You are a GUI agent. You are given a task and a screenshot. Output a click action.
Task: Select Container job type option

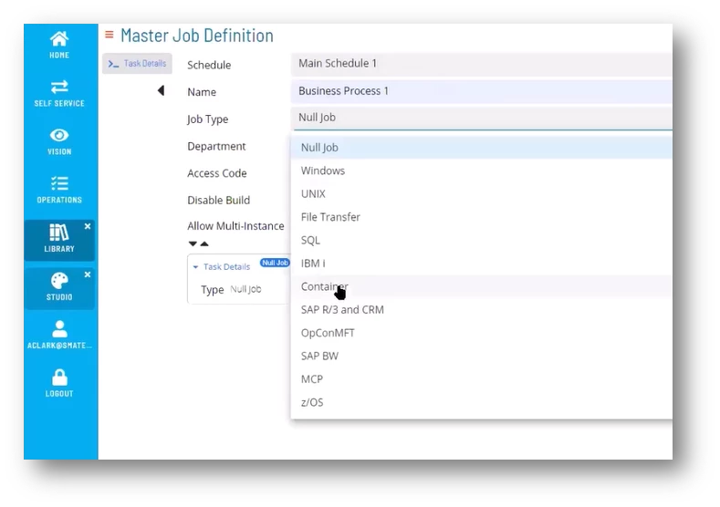482,286
